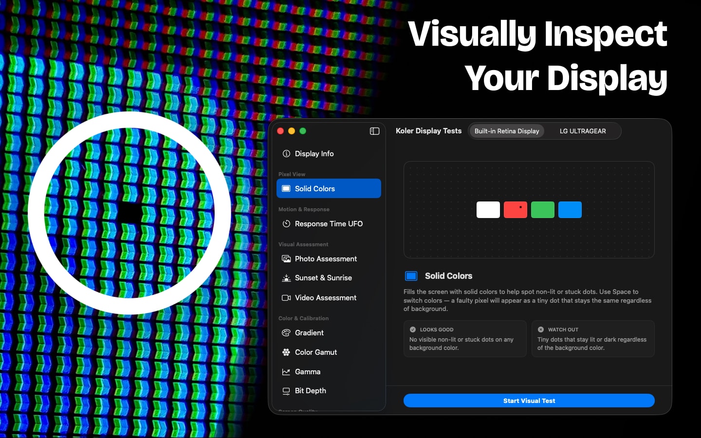Select the Video Assessment camera icon
The image size is (701, 438).
(286, 297)
